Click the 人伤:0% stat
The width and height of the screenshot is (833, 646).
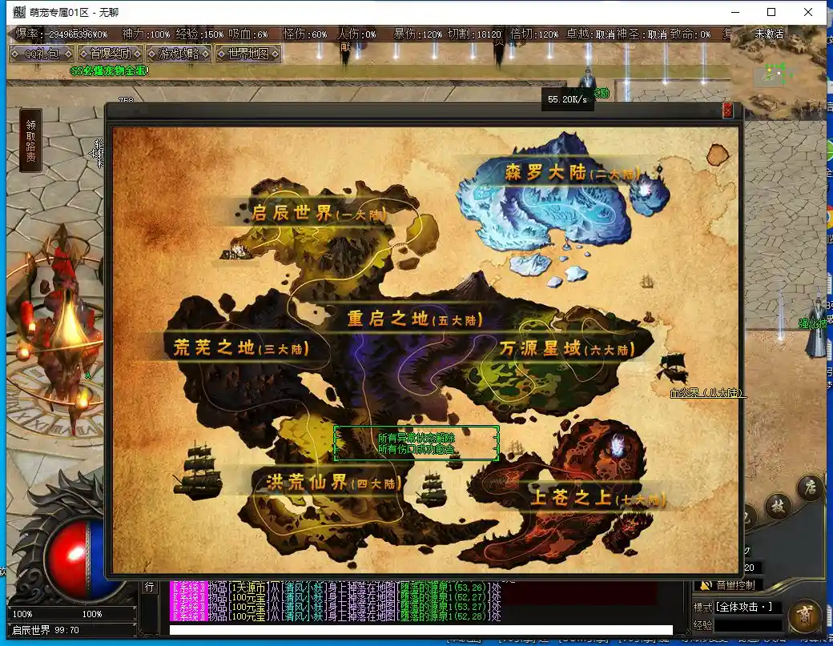click(x=356, y=34)
